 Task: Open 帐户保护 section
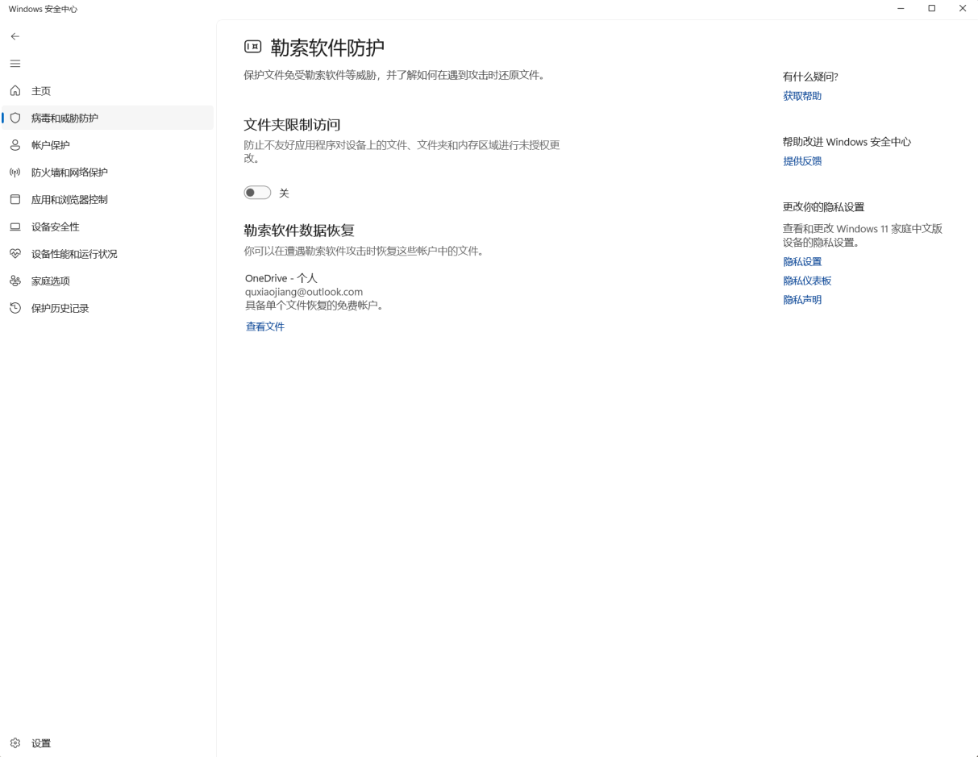[x=108, y=145]
